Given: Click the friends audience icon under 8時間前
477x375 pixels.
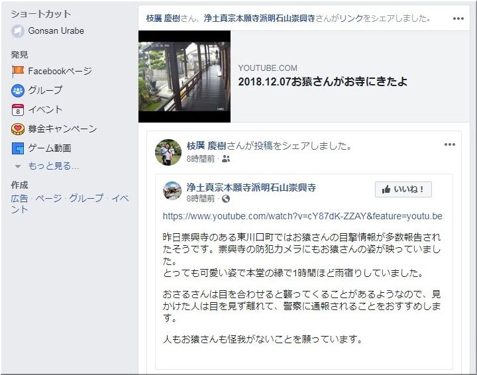Looking at the screenshot, I should [x=226, y=159].
